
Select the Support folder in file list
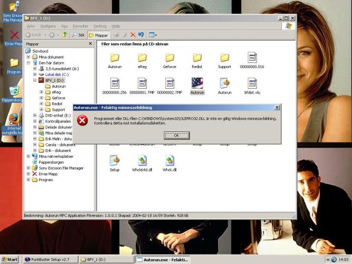224,58
